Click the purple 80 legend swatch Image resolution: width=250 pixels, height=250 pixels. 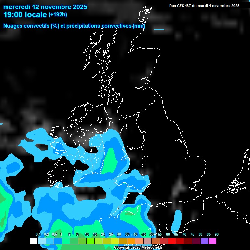tap(204, 241)
